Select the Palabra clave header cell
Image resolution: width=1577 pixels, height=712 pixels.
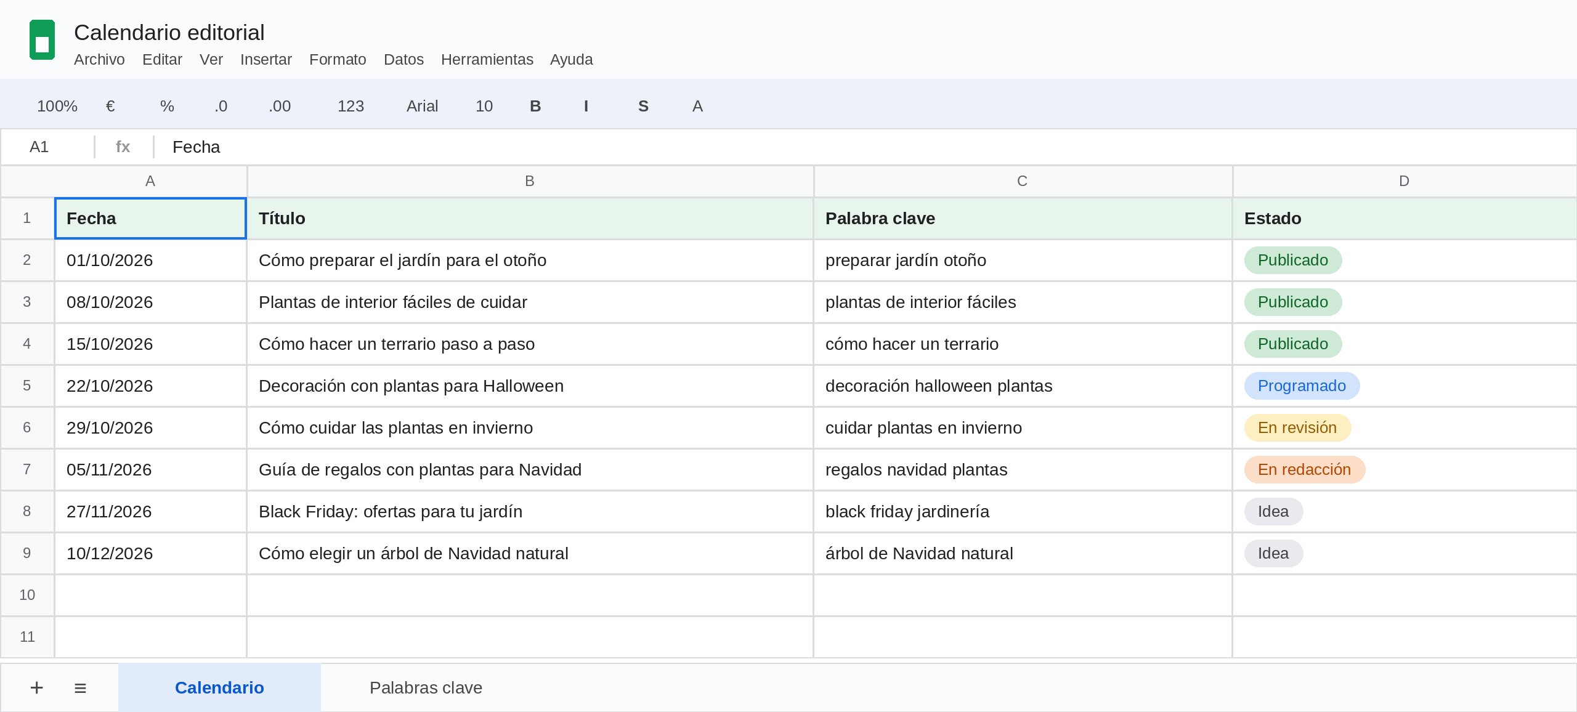point(1023,218)
